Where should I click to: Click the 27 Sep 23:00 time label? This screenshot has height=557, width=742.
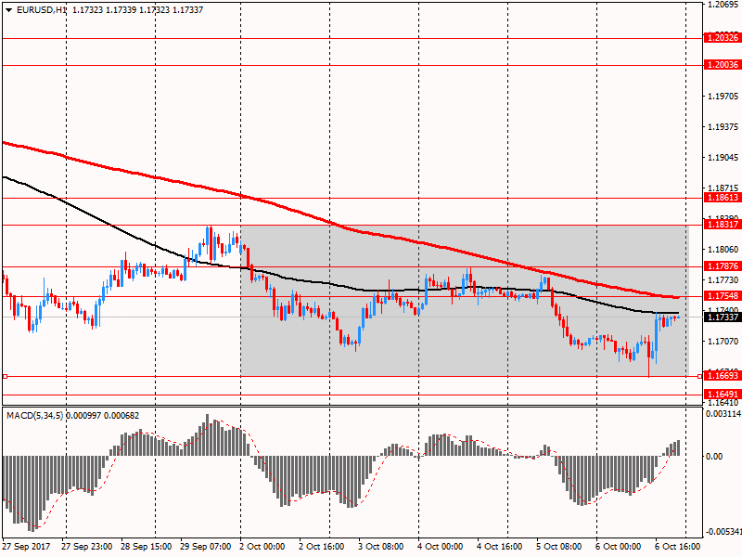click(x=86, y=547)
